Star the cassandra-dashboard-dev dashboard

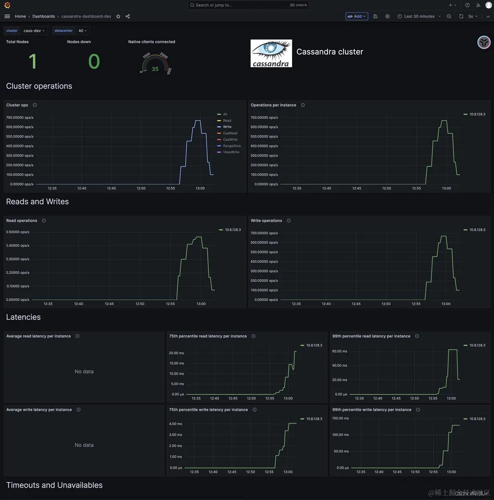(118, 16)
